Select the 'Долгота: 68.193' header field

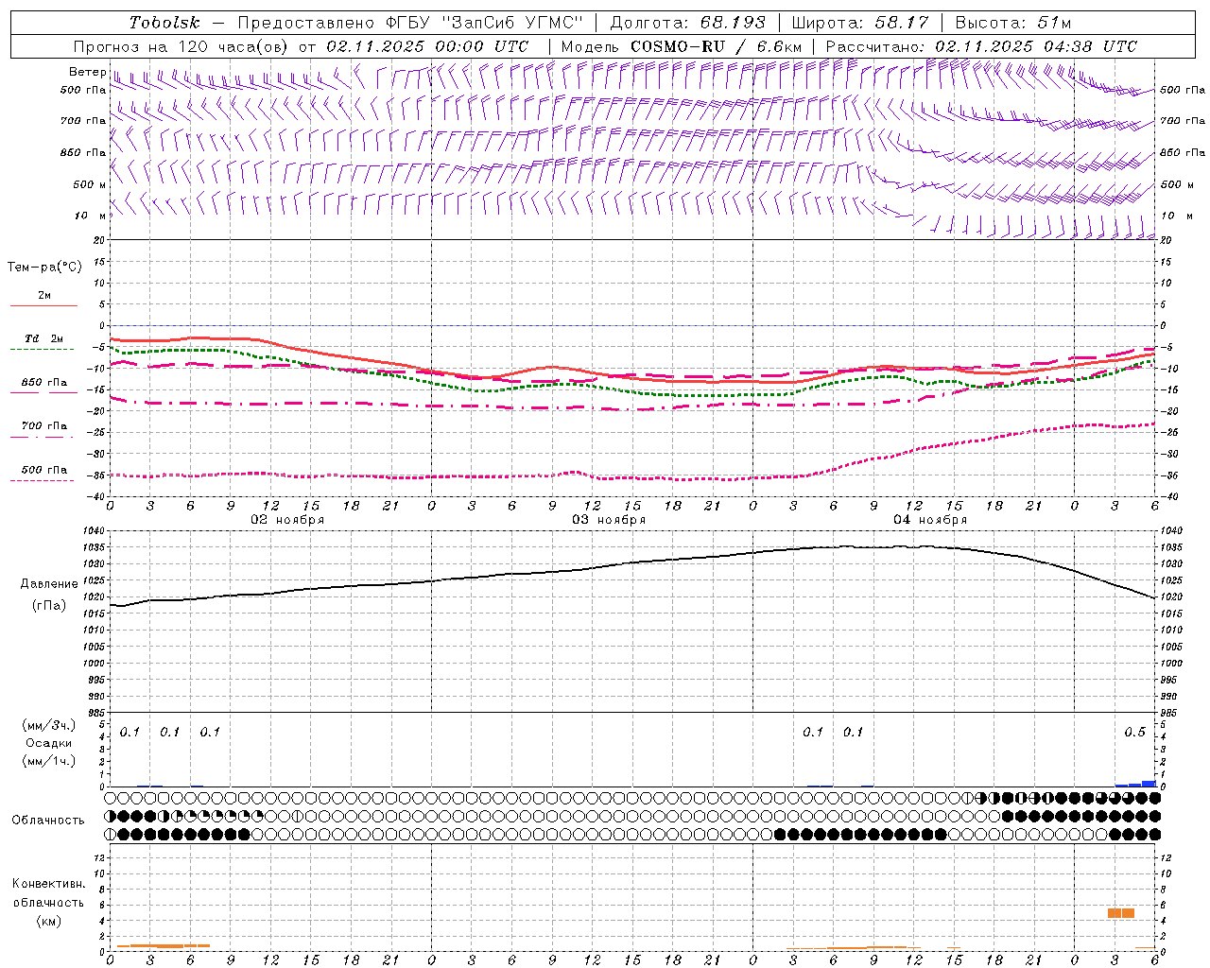(x=687, y=23)
